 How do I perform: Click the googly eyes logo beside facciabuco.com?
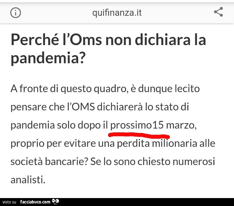point(55,202)
